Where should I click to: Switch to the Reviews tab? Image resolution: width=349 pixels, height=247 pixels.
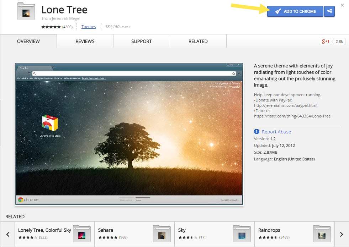(85, 42)
